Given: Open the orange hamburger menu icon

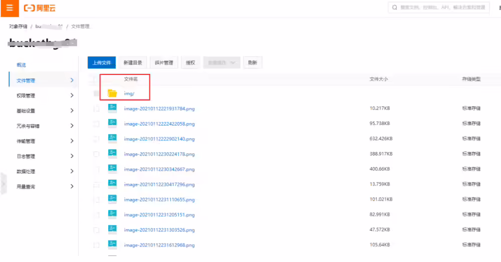Looking at the screenshot, I should 10,8.
